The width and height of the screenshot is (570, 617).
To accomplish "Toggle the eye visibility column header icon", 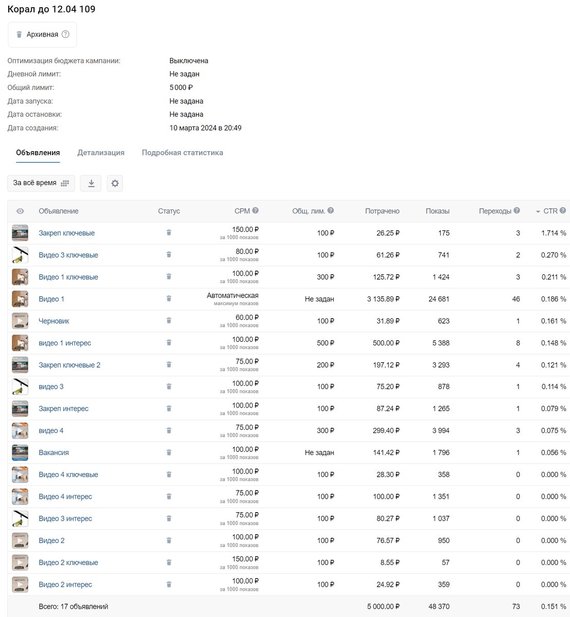I will point(20,211).
